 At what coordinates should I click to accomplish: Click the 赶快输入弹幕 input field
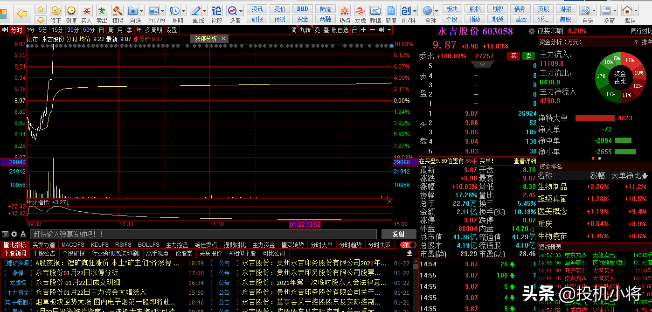(x=203, y=234)
